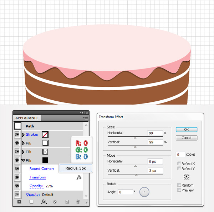Screen dimensions: 214x212
Task: Click the Scale Vertical slider
Action: coord(135,146)
